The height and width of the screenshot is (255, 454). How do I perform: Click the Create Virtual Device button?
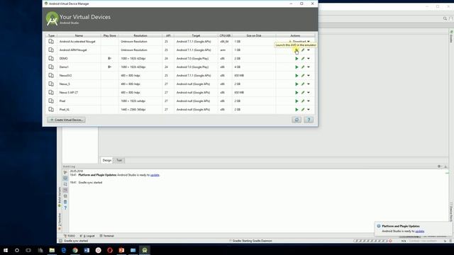coord(66,120)
